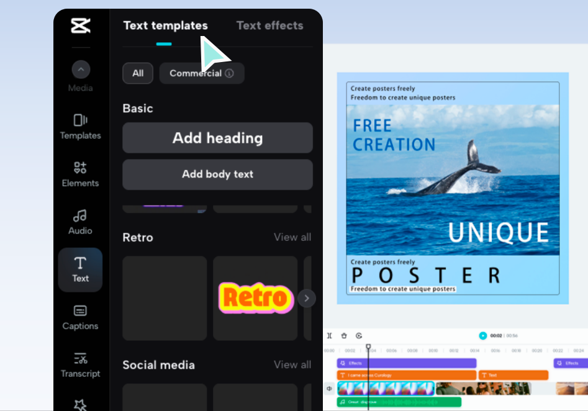Viewport: 588px width, 411px height.
Task: Split the clip at the playhead
Action: pyautogui.click(x=330, y=335)
